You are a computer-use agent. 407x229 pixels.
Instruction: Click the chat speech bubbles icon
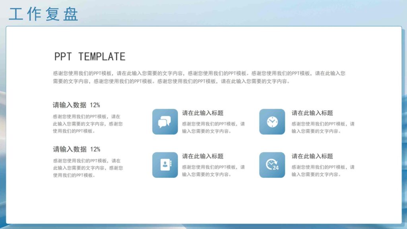[x=165, y=122]
